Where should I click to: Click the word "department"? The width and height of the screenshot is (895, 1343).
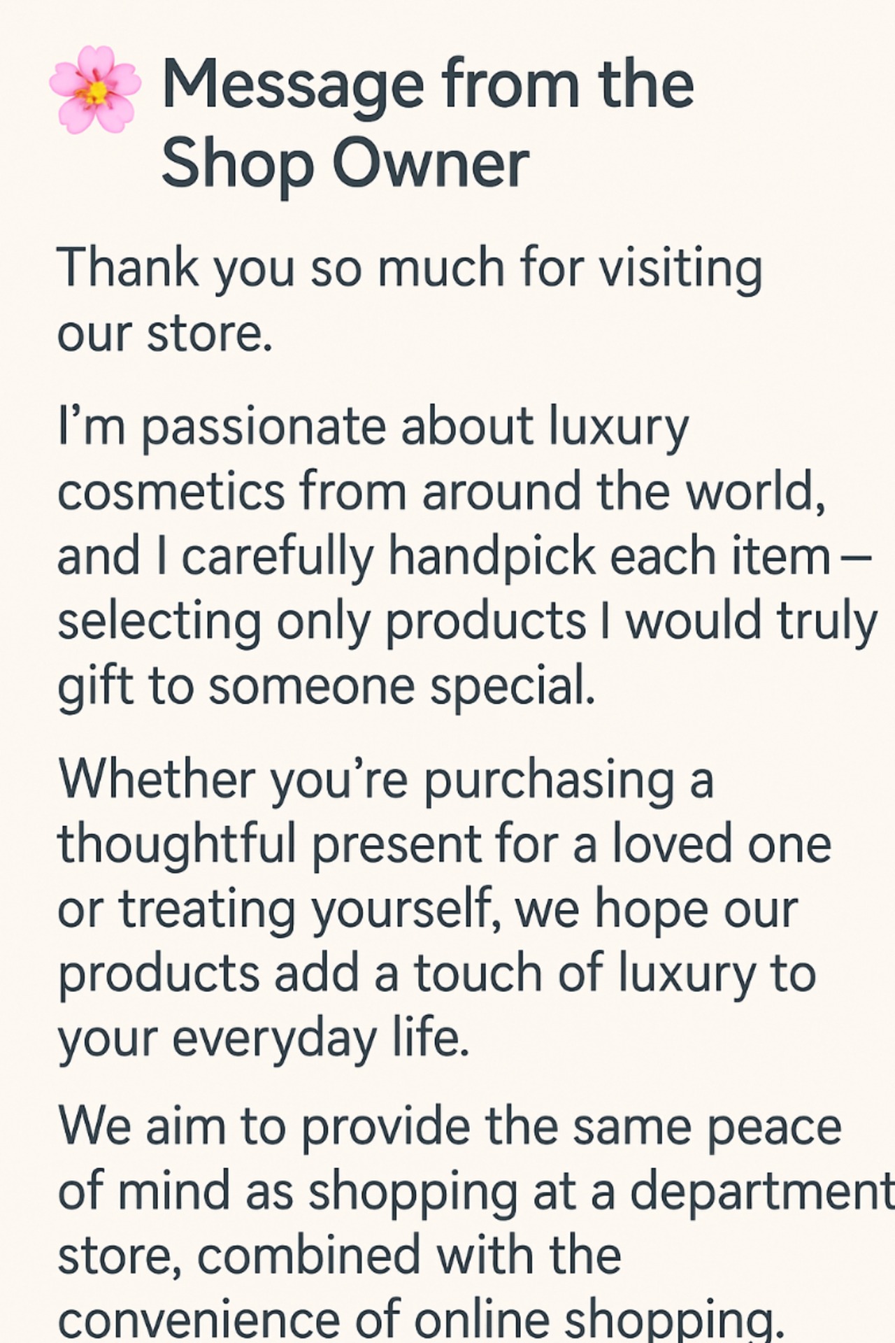pos(761,1192)
